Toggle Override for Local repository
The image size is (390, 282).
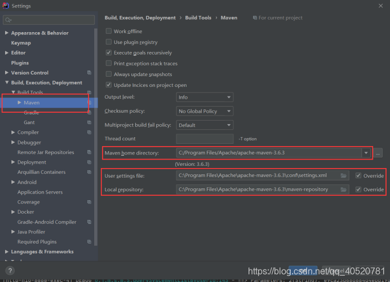point(358,190)
